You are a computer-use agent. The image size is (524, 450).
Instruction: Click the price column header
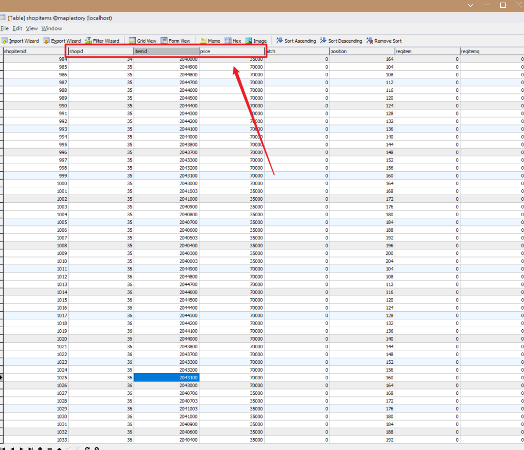click(232, 51)
